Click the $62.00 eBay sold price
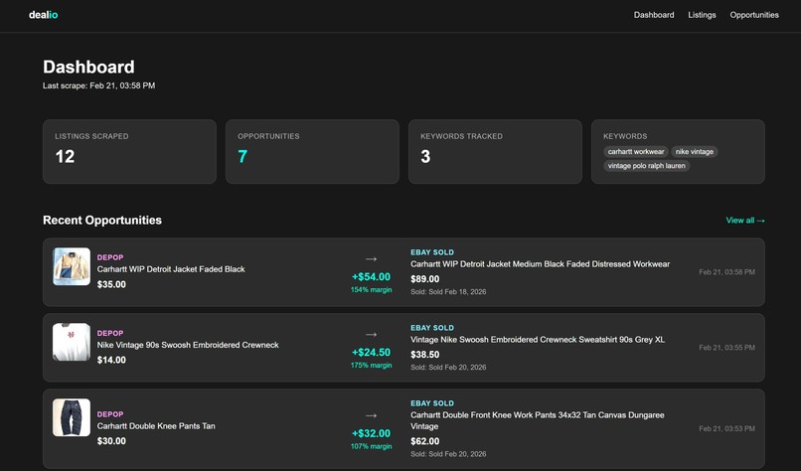 pyautogui.click(x=425, y=441)
